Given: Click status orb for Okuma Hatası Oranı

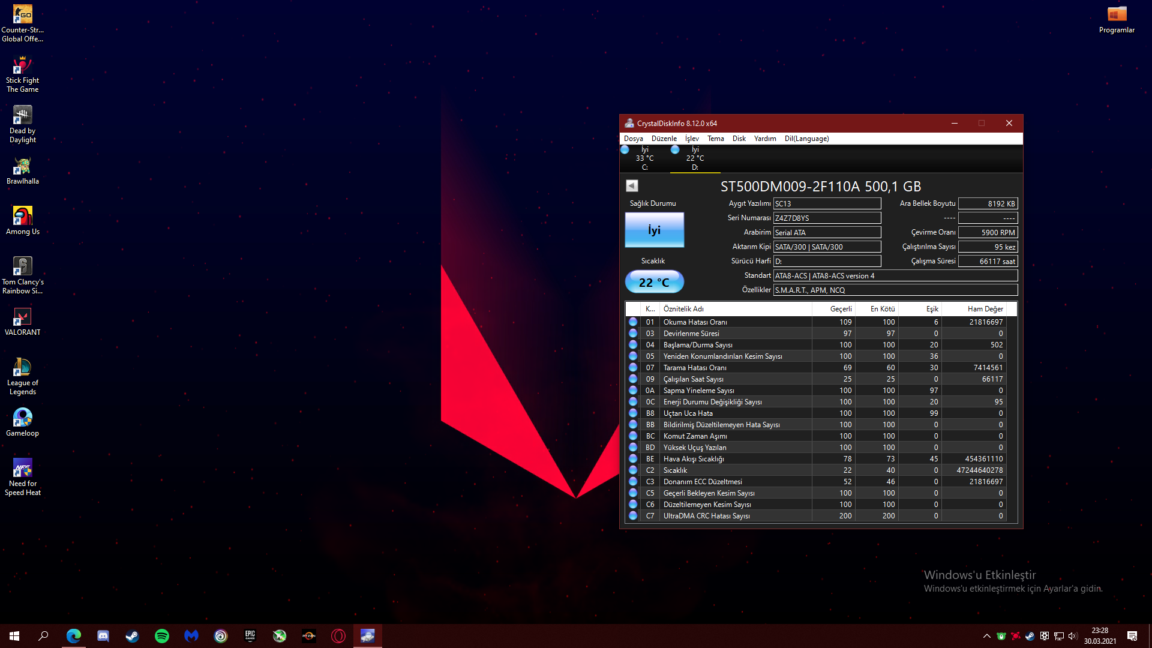Looking at the screenshot, I should click(x=633, y=322).
